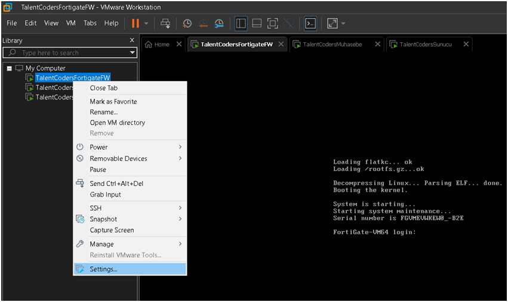
Task: Click the FortiGate-VM64 login prompt in console
Action: 374,232
